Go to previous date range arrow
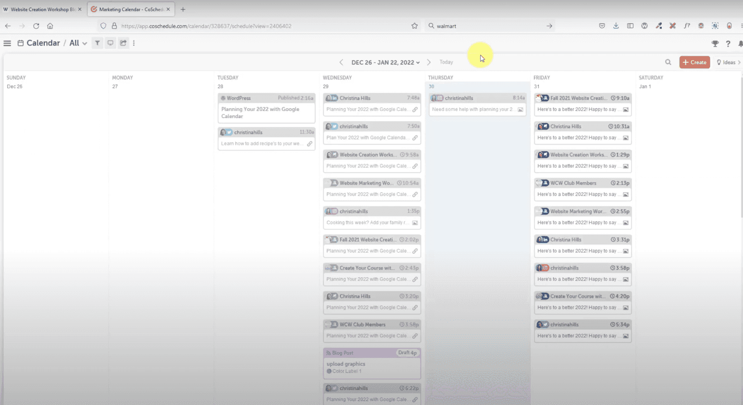 click(x=341, y=62)
